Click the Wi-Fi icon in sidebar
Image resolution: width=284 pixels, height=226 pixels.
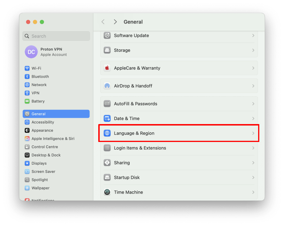[x=27, y=68]
